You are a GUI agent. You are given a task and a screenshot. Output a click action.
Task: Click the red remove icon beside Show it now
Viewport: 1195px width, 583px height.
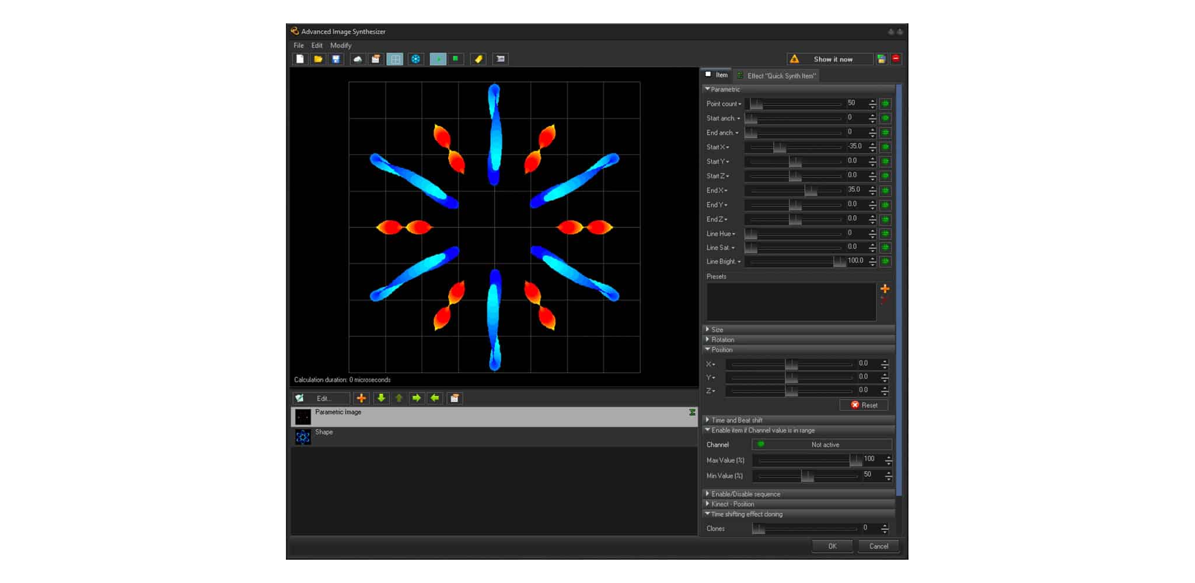pos(896,59)
